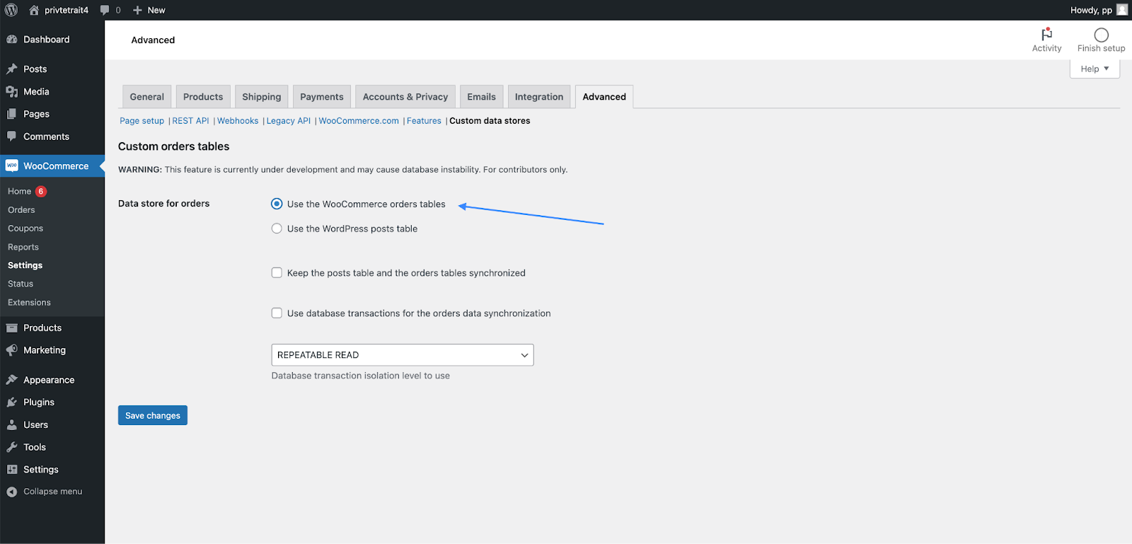Click the Tools wrench icon

pos(12,447)
